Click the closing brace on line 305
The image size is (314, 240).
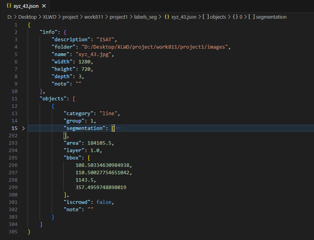29,232
